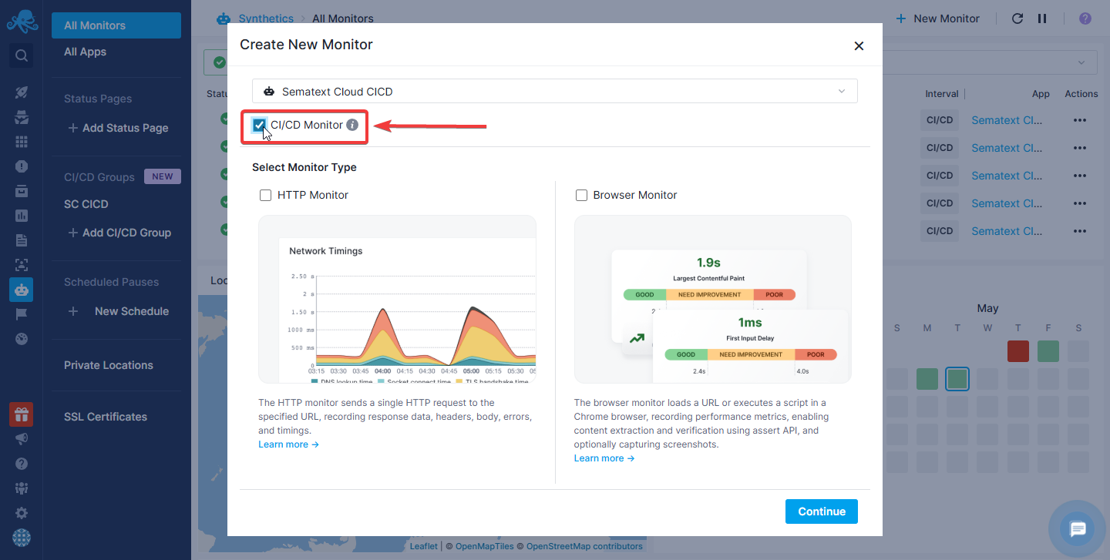Open SC CICD group in the sidebar

86,204
